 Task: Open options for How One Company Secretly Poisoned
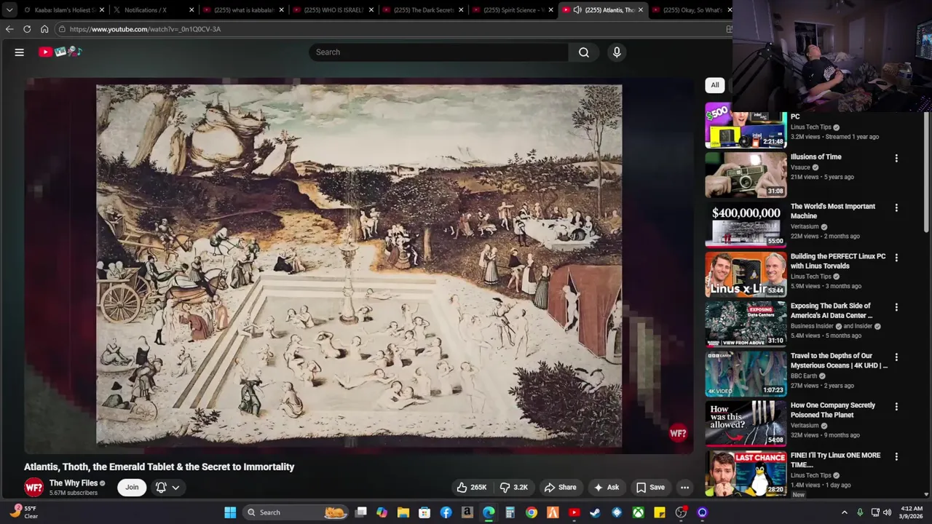896,407
